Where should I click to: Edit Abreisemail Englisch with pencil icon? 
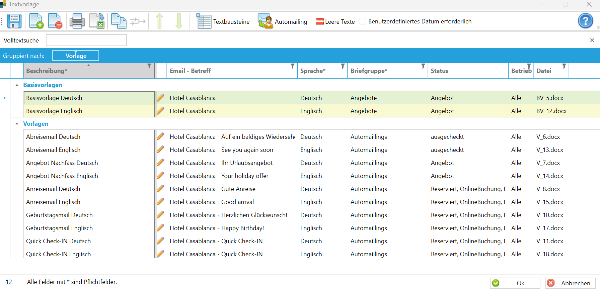[x=161, y=150]
